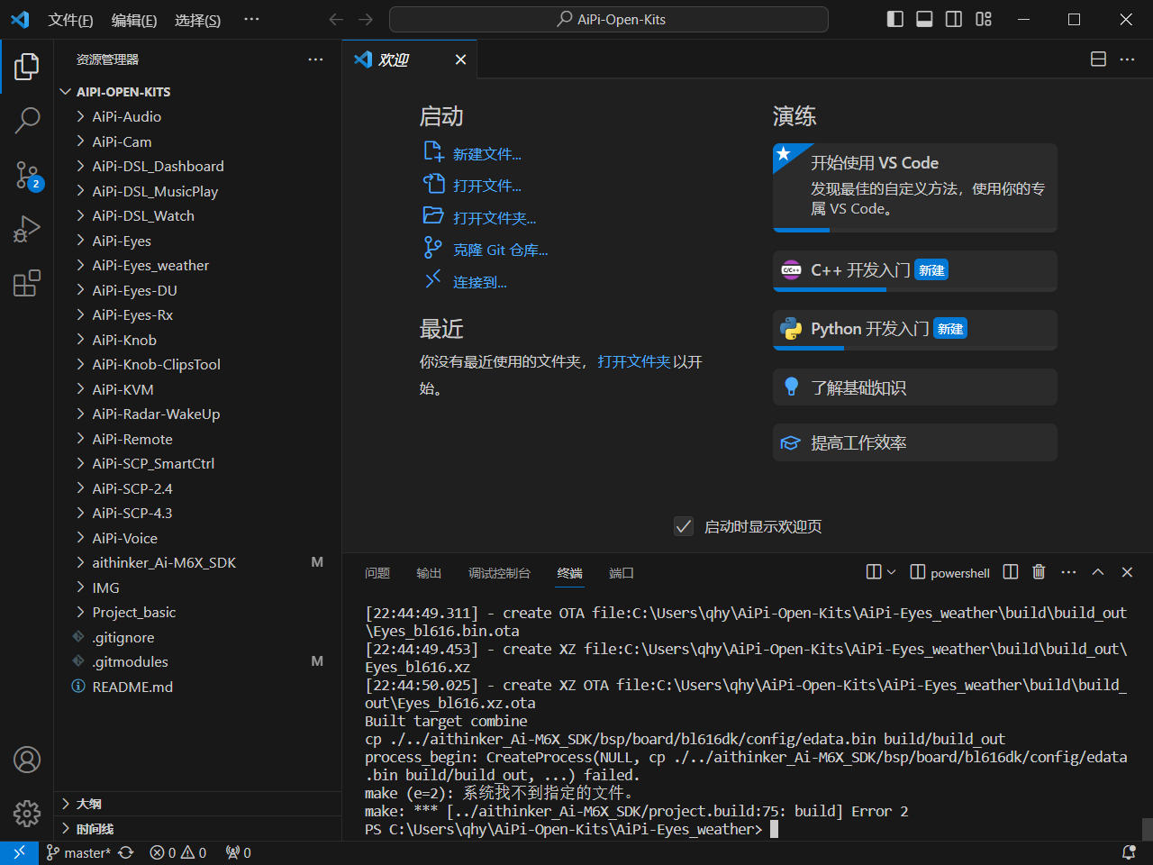
Task: Switch to the 输出 output tab
Action: pos(429,573)
